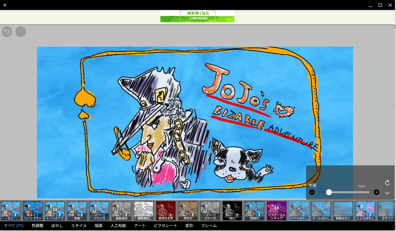Choose the 輪郭検出 filter
Image resolution: width=396 pixels, height=231 pixels.
[x=144, y=211]
